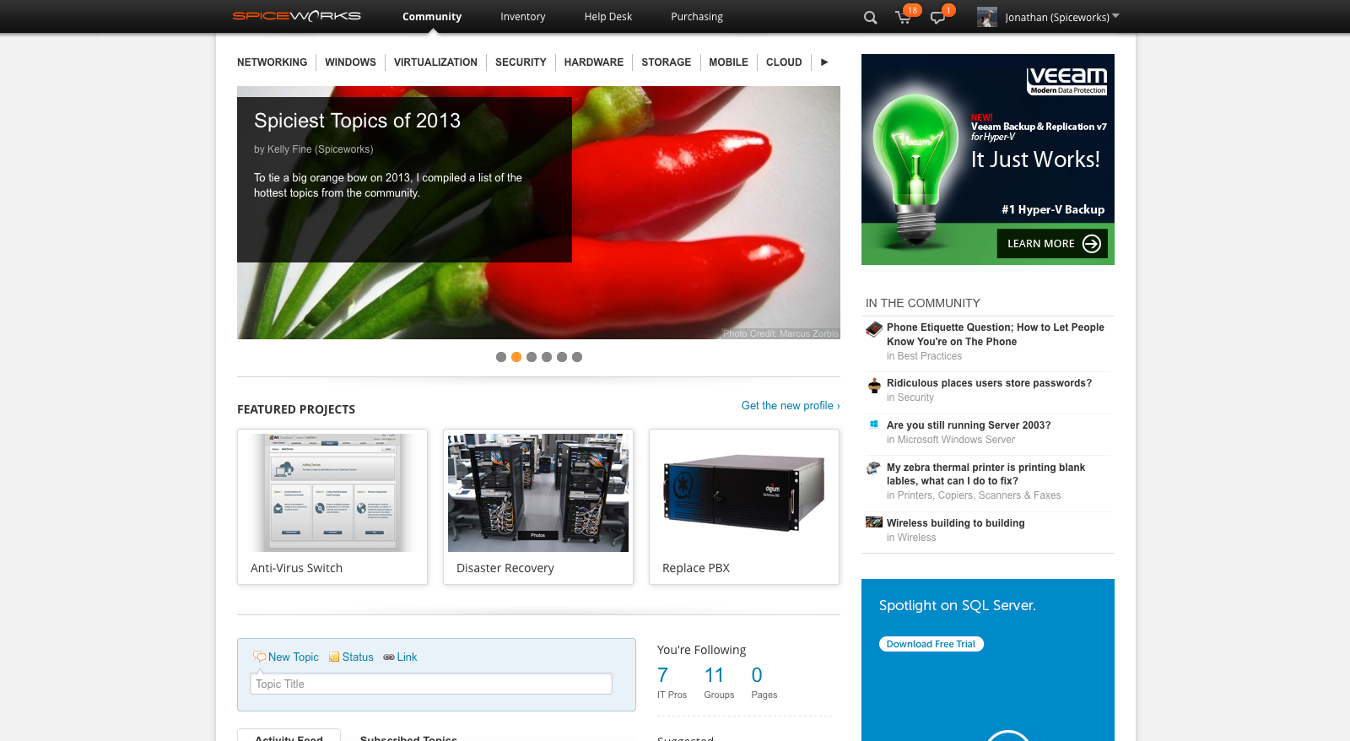
Task: Click the arrow icon on Learn More
Action: pos(1092,244)
